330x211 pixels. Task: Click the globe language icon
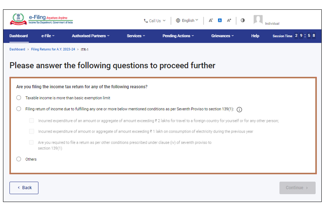[178, 21]
